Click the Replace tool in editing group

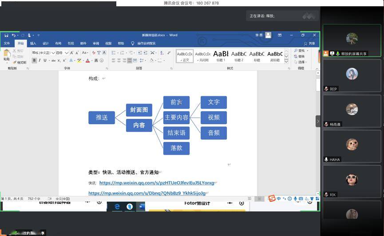pos(299,56)
